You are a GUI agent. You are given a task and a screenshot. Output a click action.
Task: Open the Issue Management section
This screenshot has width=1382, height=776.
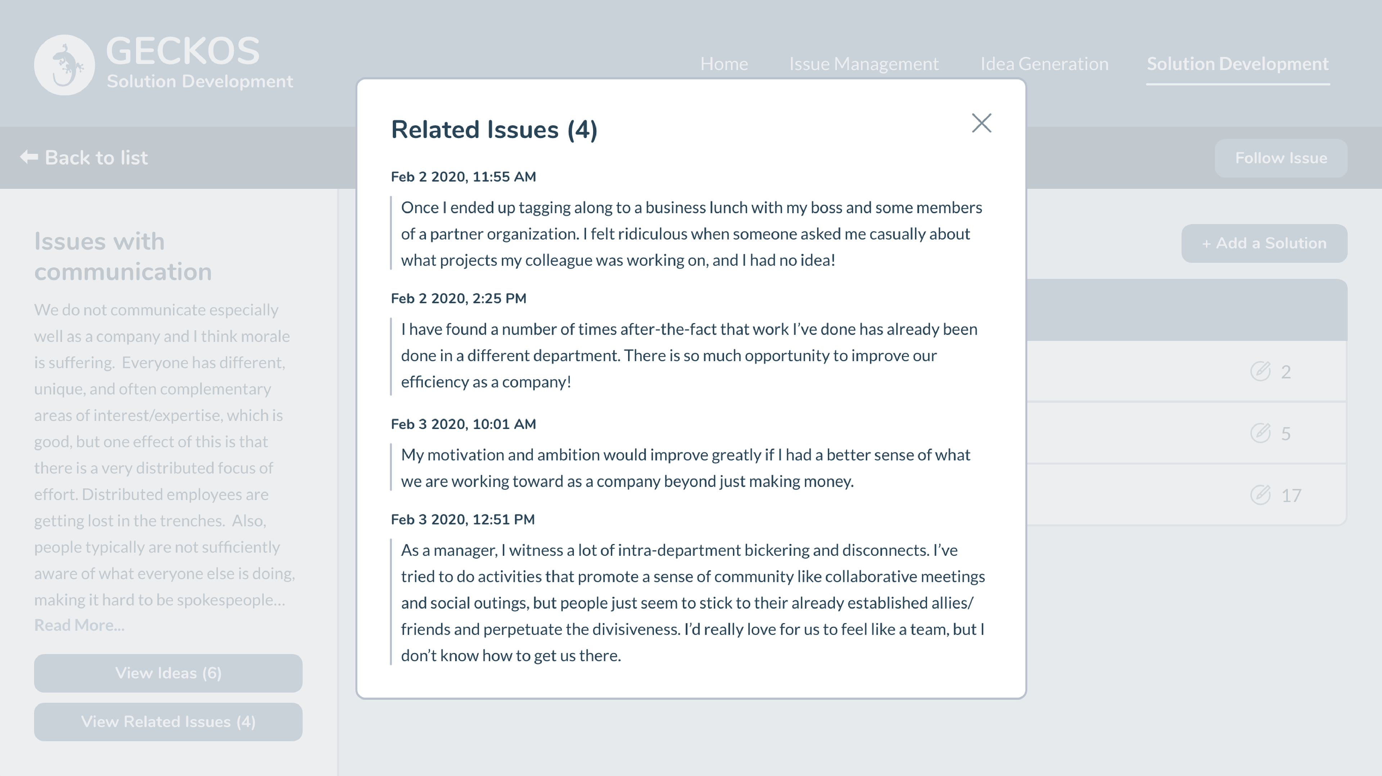(864, 64)
